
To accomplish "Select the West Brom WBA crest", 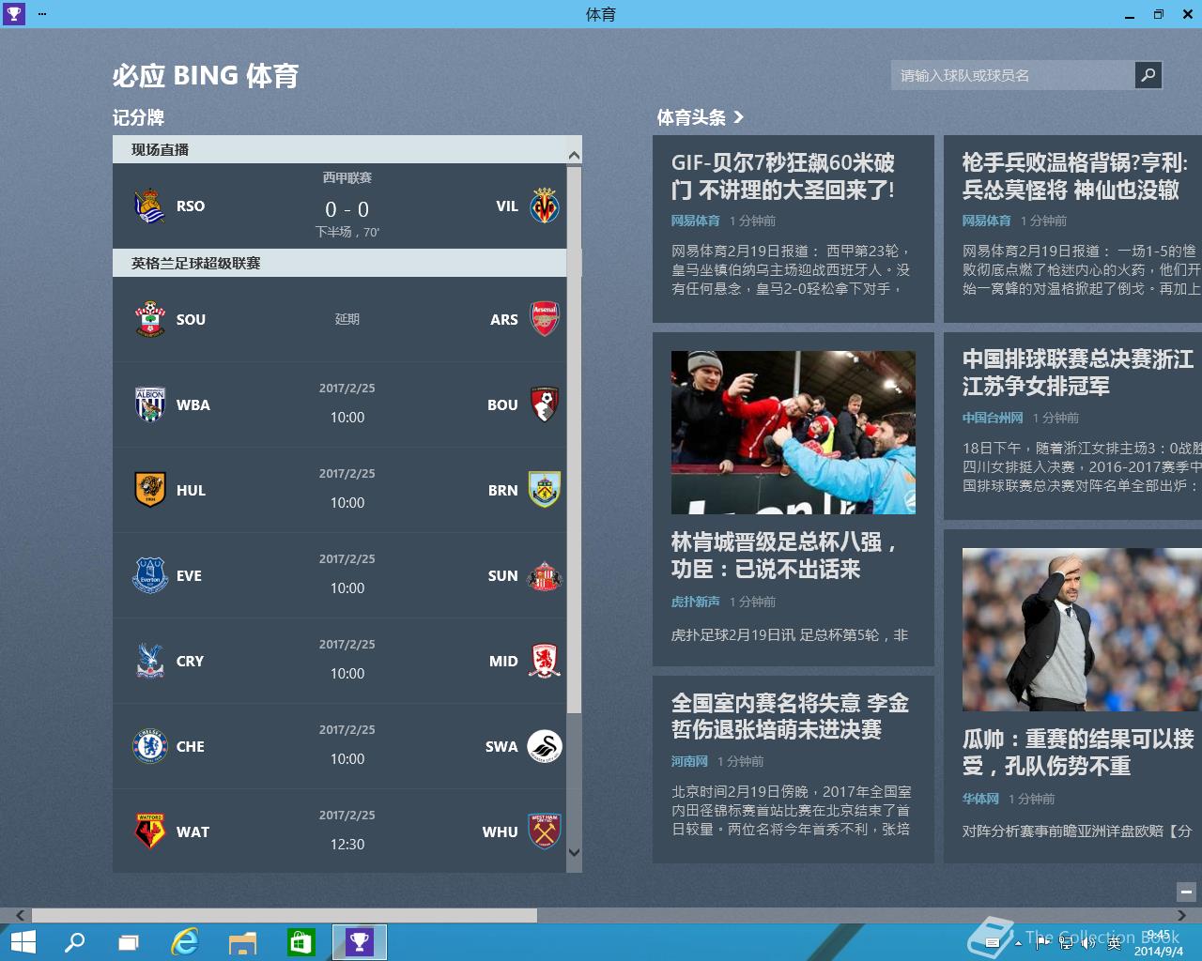I will tap(150, 404).
